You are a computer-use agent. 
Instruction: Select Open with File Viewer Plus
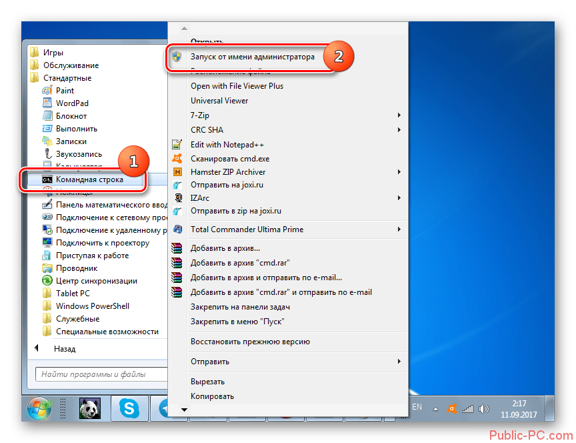tap(237, 85)
